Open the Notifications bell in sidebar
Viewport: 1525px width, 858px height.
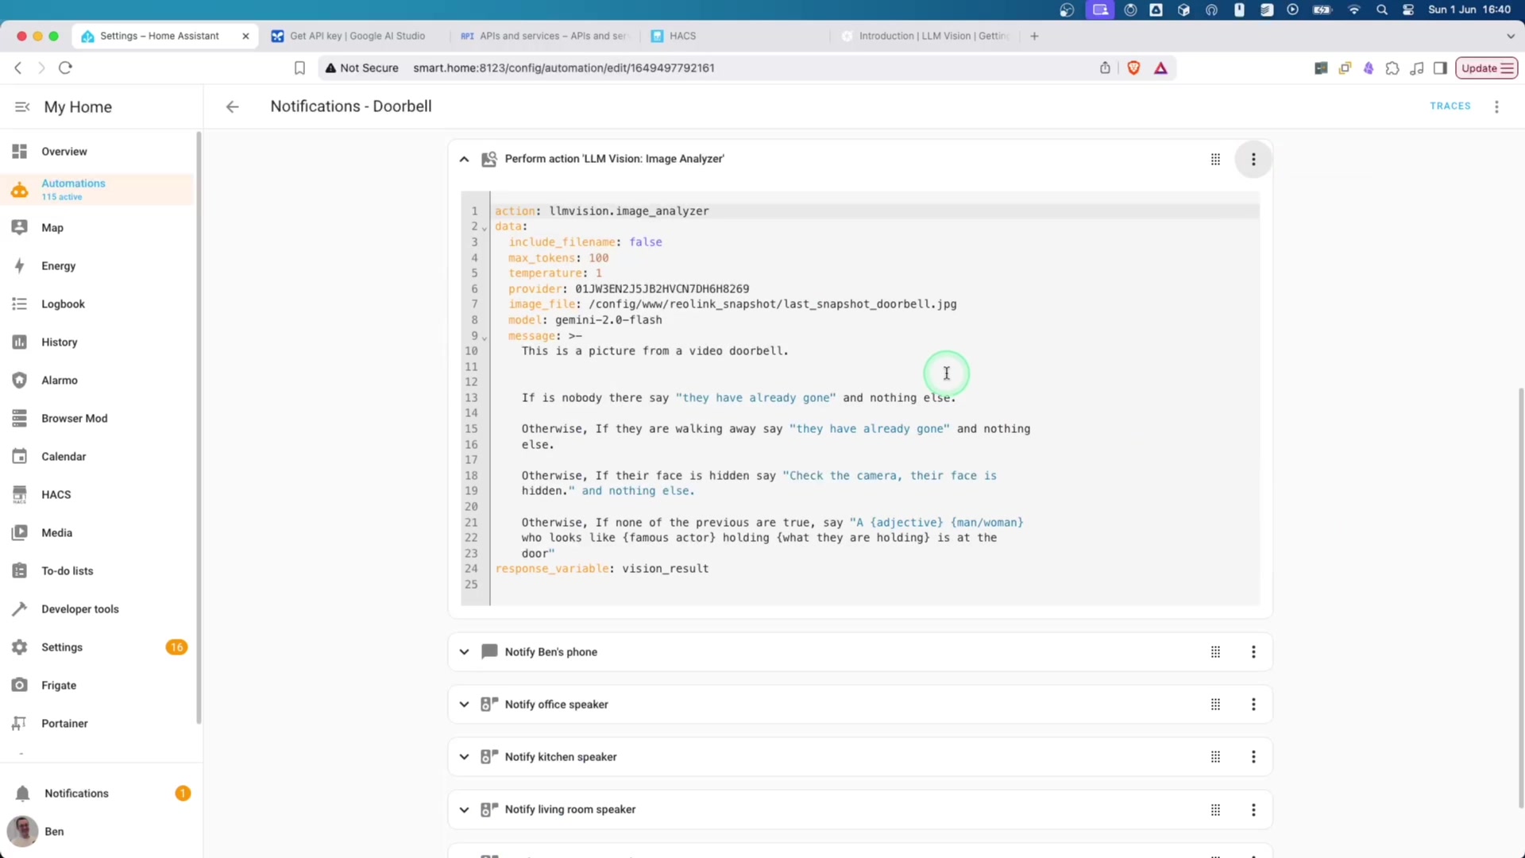[x=23, y=793]
